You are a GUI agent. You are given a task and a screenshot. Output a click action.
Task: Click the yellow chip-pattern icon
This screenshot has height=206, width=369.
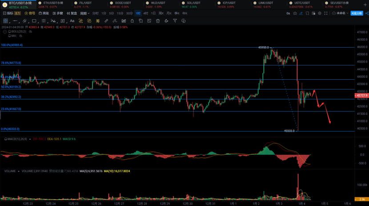tap(98, 21)
